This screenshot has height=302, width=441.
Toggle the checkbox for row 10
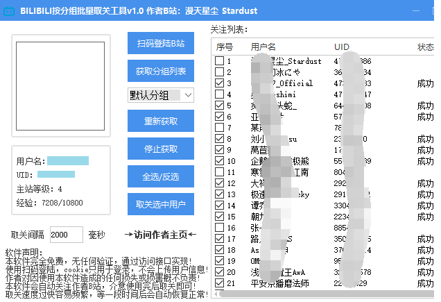click(220, 161)
